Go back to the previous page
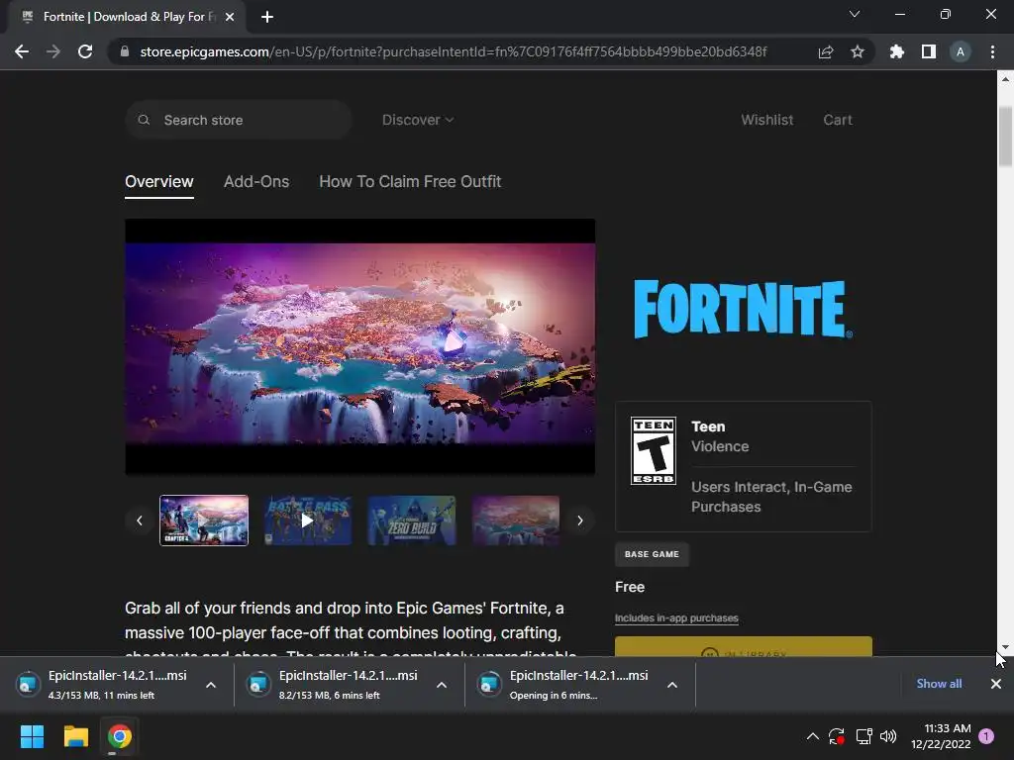Image resolution: width=1014 pixels, height=760 pixels. (x=22, y=51)
